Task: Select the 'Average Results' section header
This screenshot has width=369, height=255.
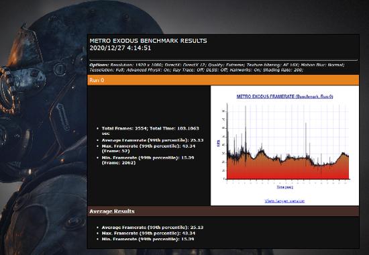Action: click(x=223, y=211)
